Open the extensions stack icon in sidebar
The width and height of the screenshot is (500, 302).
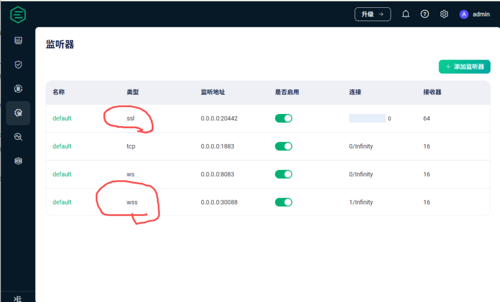click(x=19, y=161)
